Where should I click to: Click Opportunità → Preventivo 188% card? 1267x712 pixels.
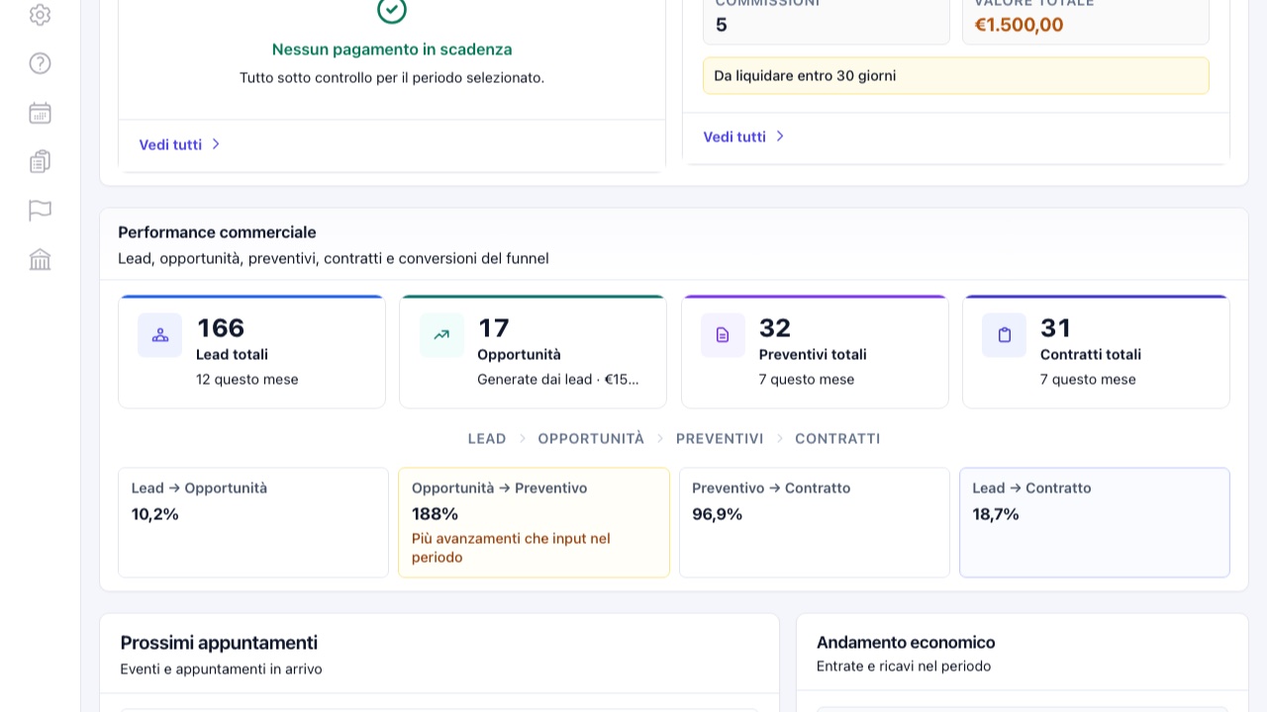tap(534, 522)
